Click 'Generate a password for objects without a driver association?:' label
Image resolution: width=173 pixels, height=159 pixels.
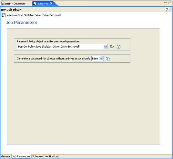[x=53, y=58]
